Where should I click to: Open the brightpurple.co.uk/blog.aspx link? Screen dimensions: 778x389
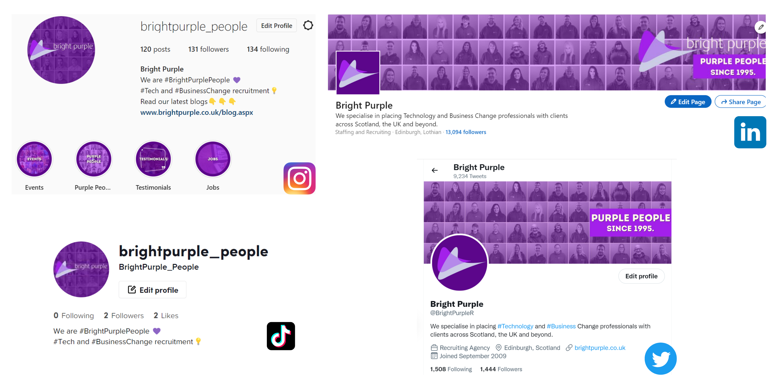tap(197, 112)
